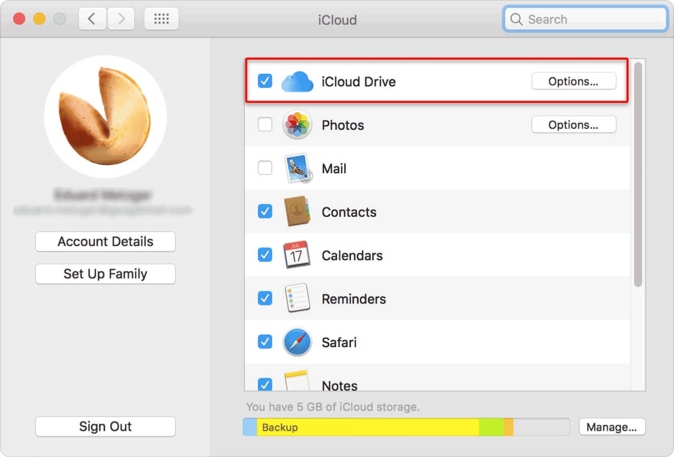Uncheck the Calendars checkbox
This screenshot has width=674, height=457.
(265, 255)
